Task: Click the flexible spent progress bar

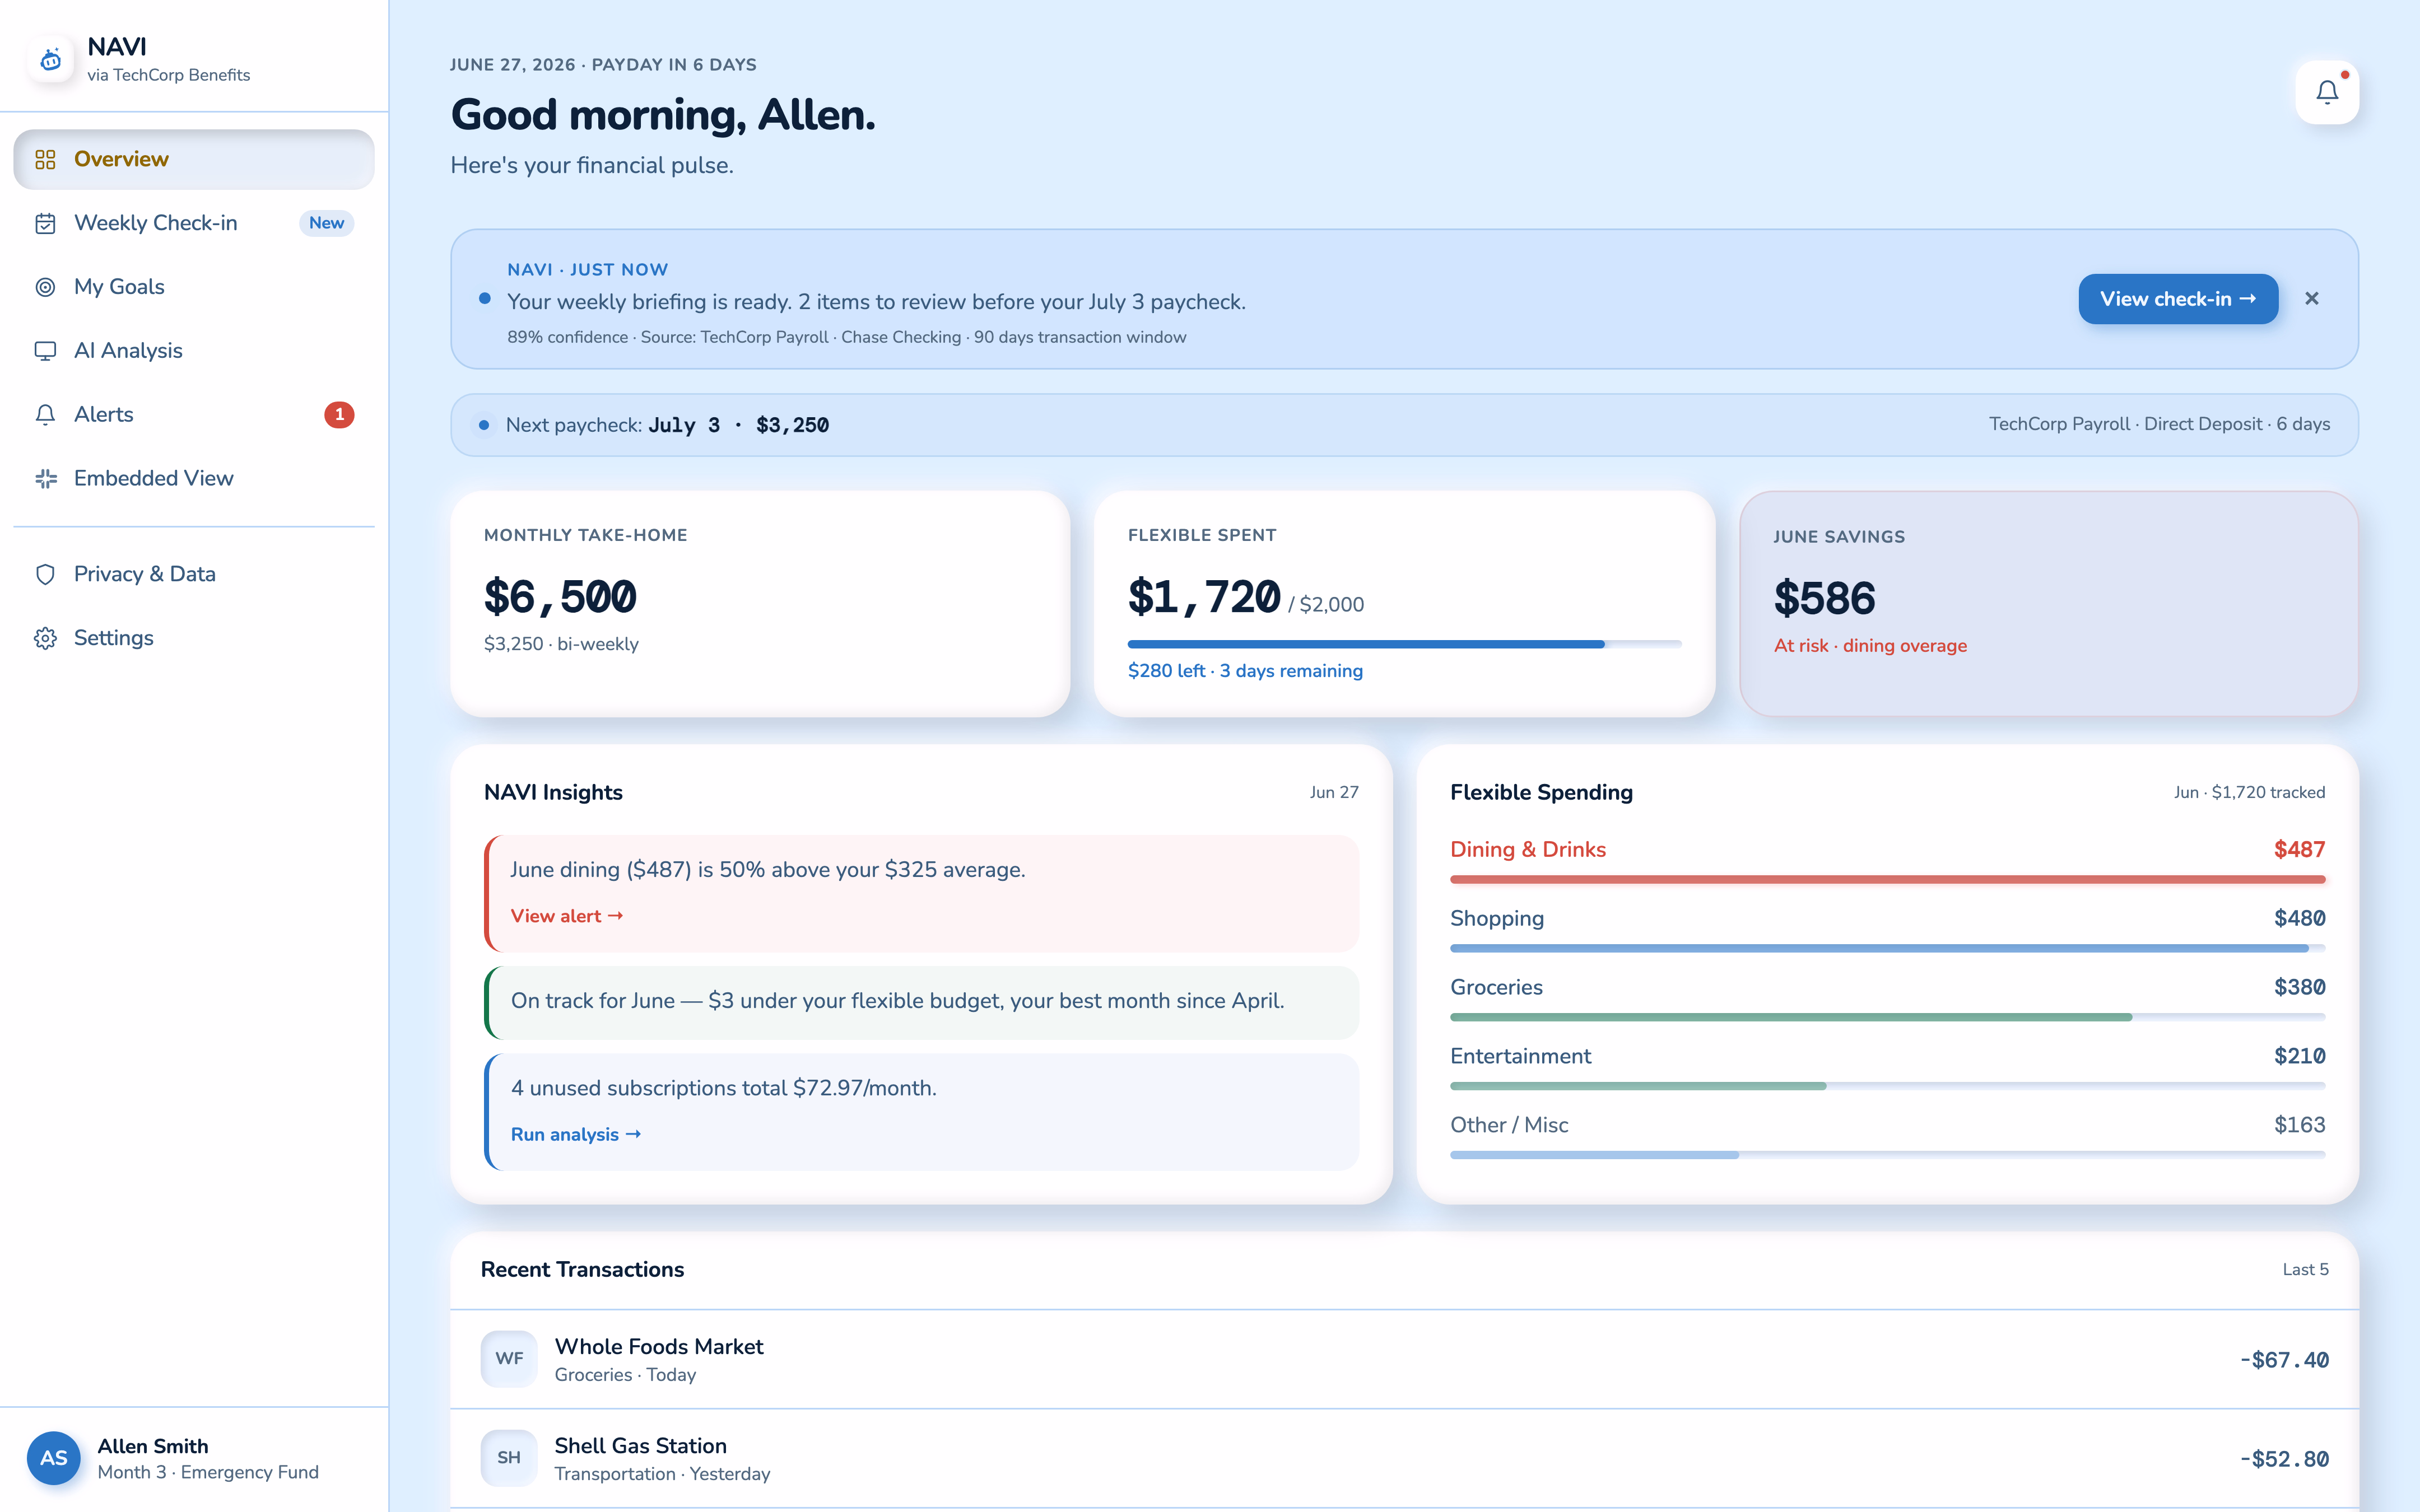Action: pyautogui.click(x=1404, y=644)
